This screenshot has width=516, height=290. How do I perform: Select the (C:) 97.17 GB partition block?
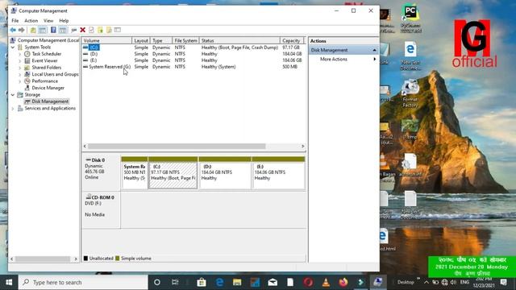tap(173, 173)
